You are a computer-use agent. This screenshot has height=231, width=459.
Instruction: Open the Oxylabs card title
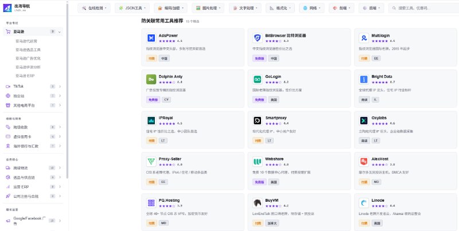coord(379,118)
